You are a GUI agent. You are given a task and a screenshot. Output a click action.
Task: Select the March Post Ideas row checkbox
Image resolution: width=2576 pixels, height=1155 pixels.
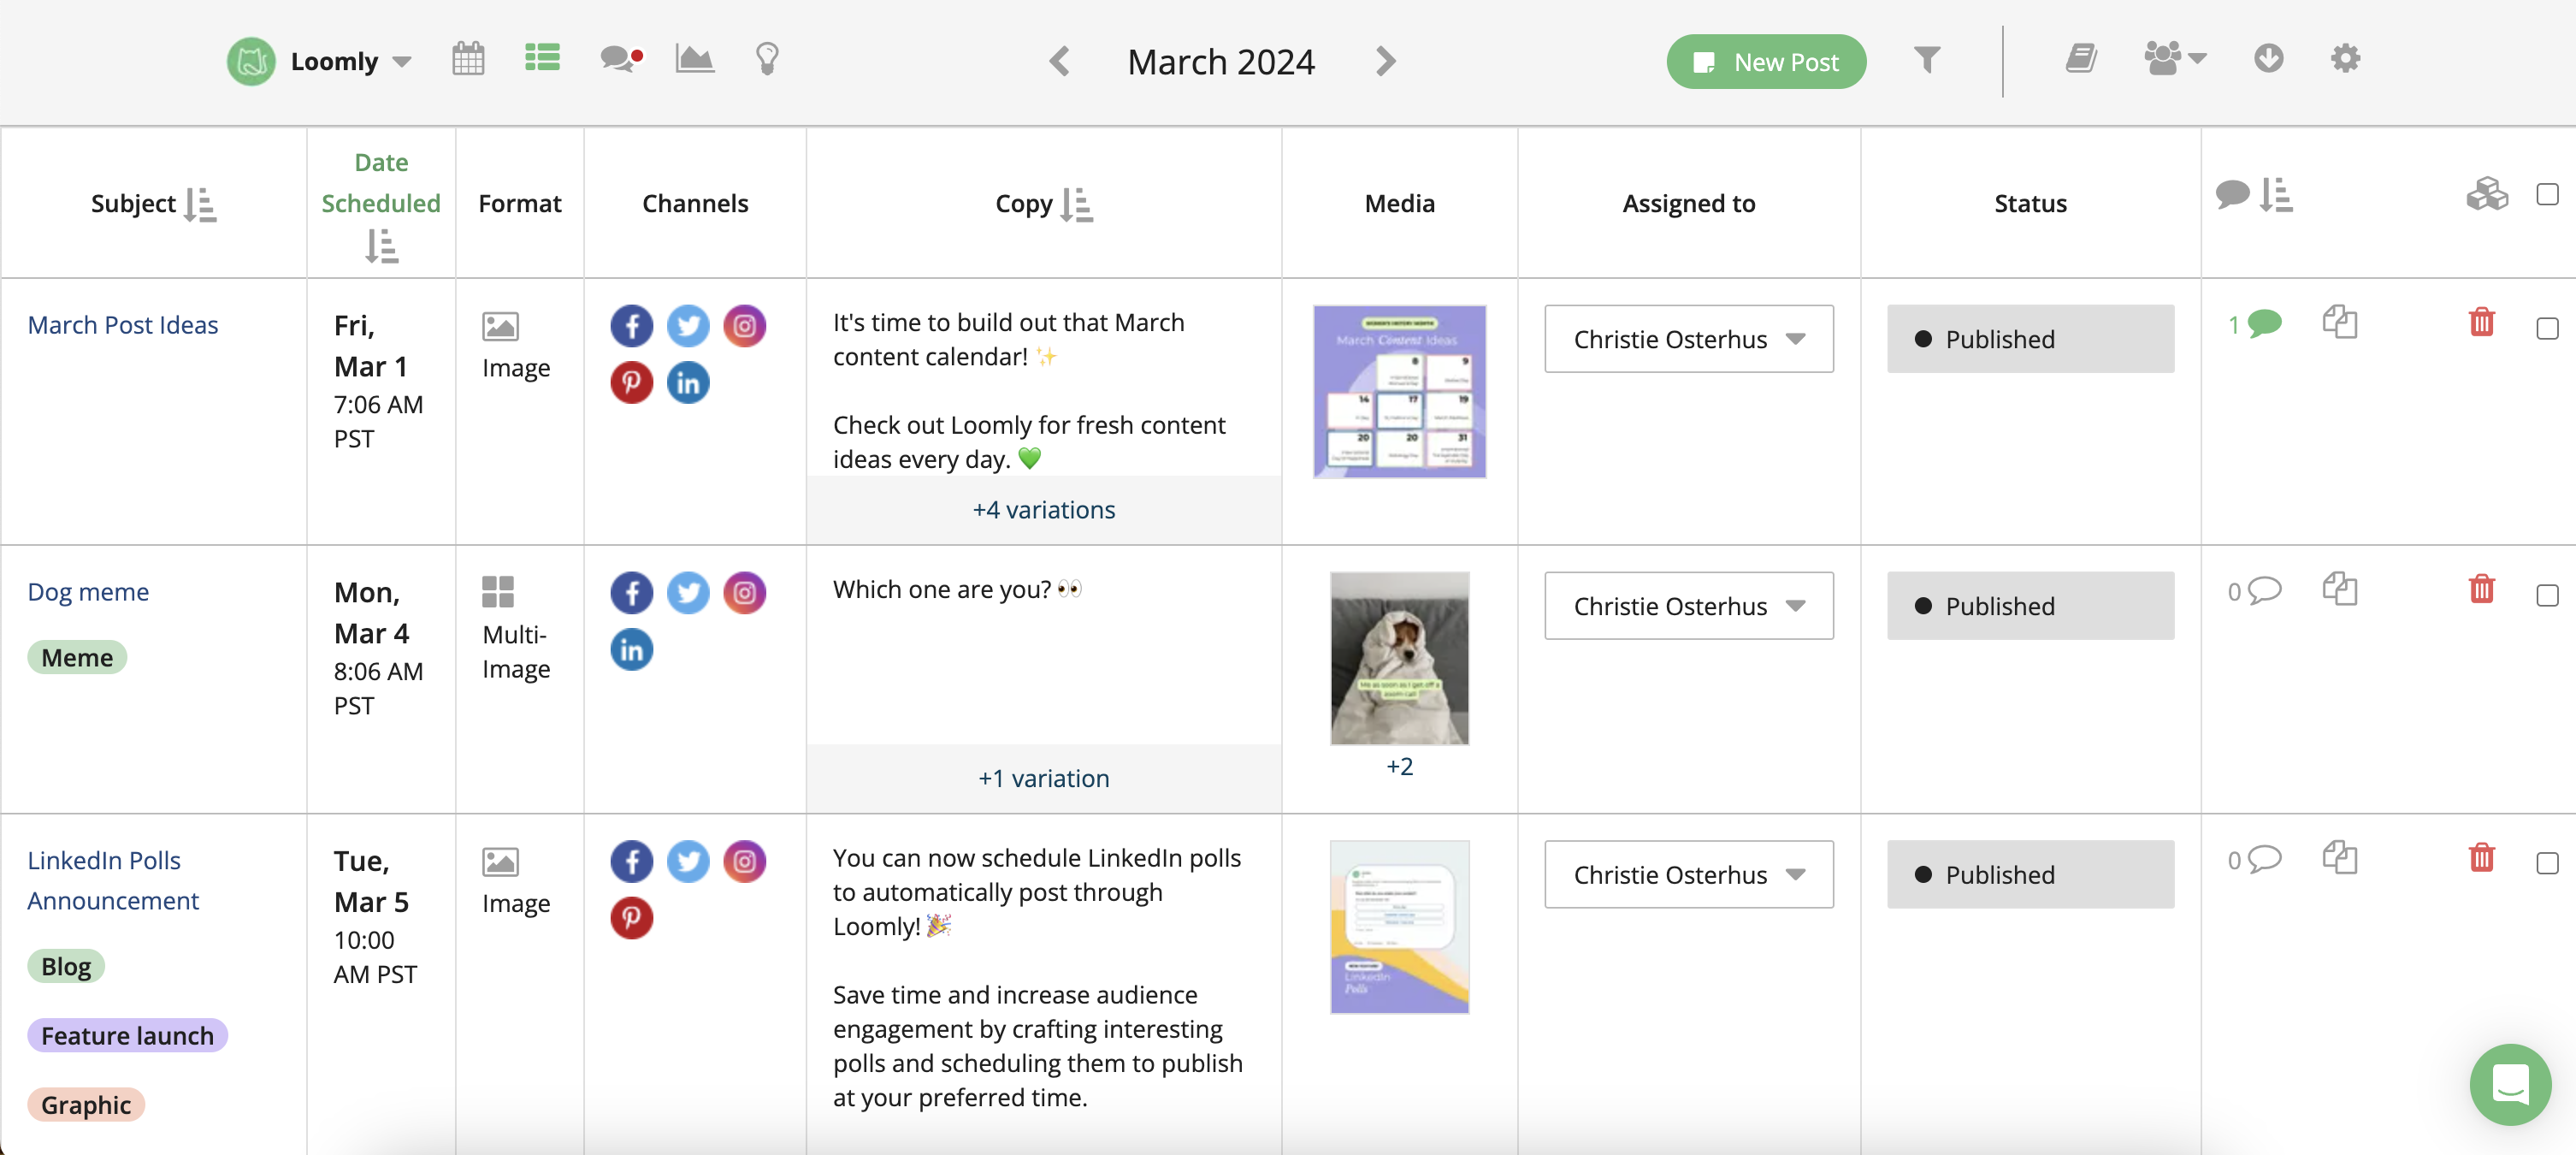point(2547,329)
